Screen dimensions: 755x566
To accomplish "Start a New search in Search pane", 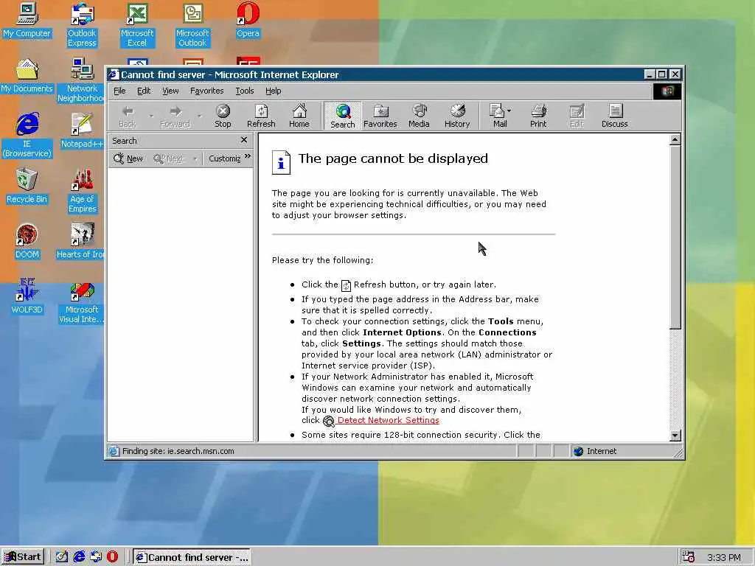I will pos(128,158).
